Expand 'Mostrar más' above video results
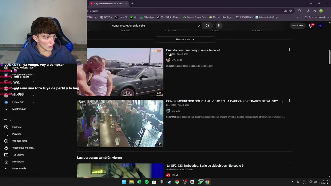Screen dimensions: 331x186 coord(185,40)
